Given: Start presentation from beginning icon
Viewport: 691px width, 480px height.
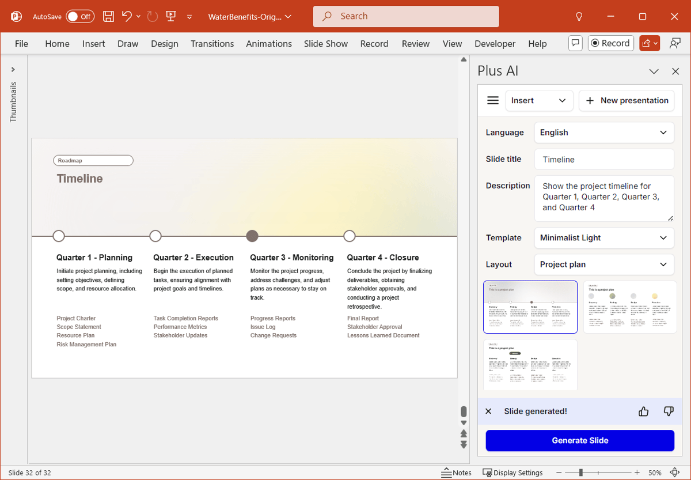Looking at the screenshot, I should (x=170, y=17).
